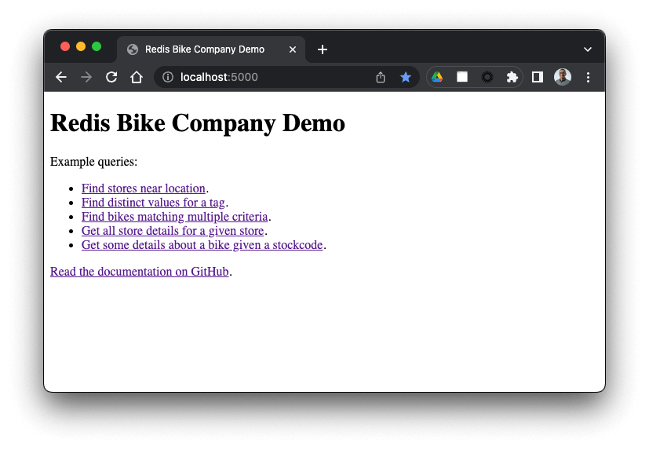Close the window with red button
This screenshot has height=450, width=649.
[x=65, y=46]
